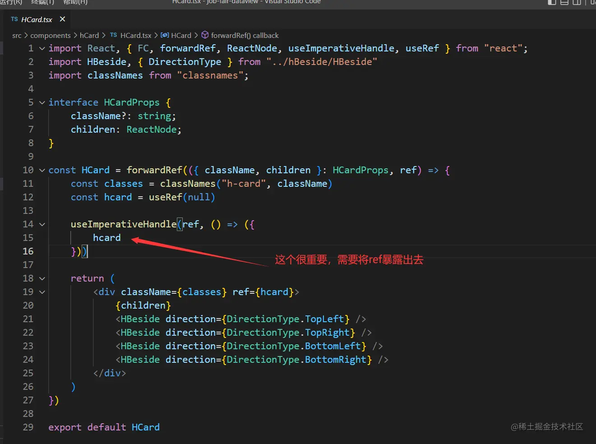This screenshot has height=444, width=596.
Task: Click "useRef(null)" on line 12
Action: (182, 197)
